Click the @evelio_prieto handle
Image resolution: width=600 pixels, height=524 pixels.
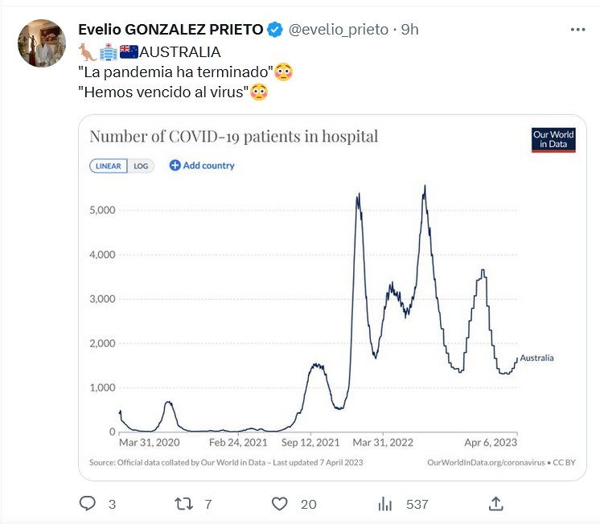pyautogui.click(x=339, y=30)
